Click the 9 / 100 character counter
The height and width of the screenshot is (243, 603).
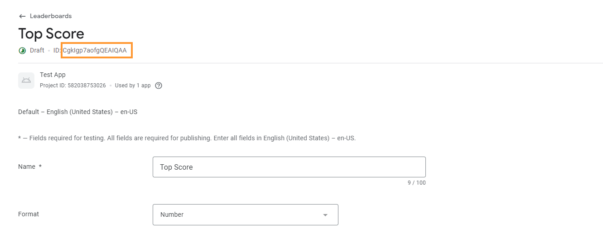(x=416, y=183)
